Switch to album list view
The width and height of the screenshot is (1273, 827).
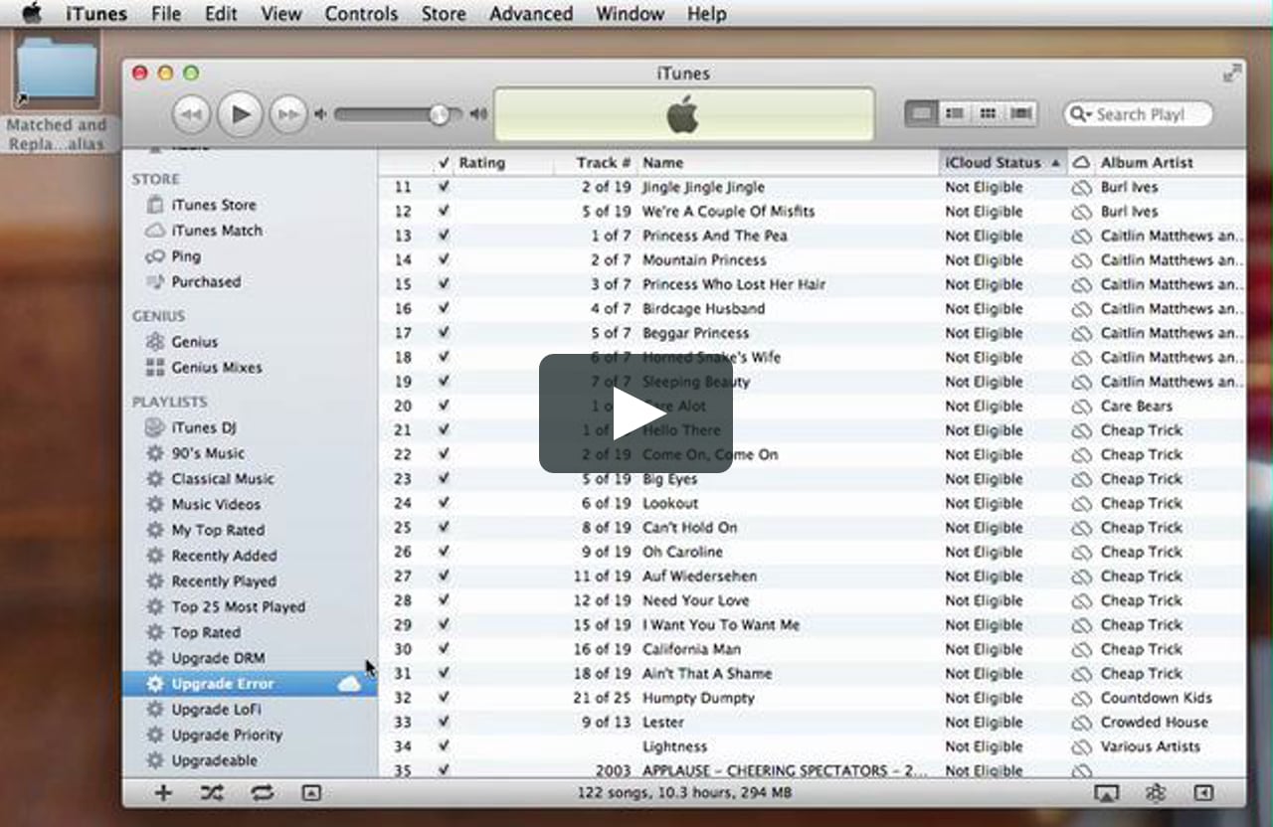pos(955,113)
